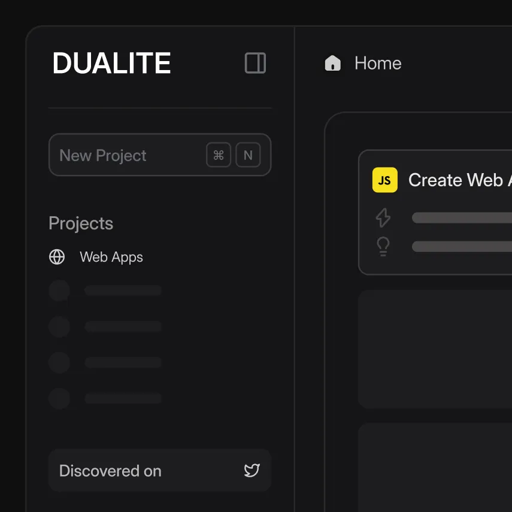This screenshot has width=512, height=512.
Task: Click the DUALITE logo
Action: tap(111, 63)
